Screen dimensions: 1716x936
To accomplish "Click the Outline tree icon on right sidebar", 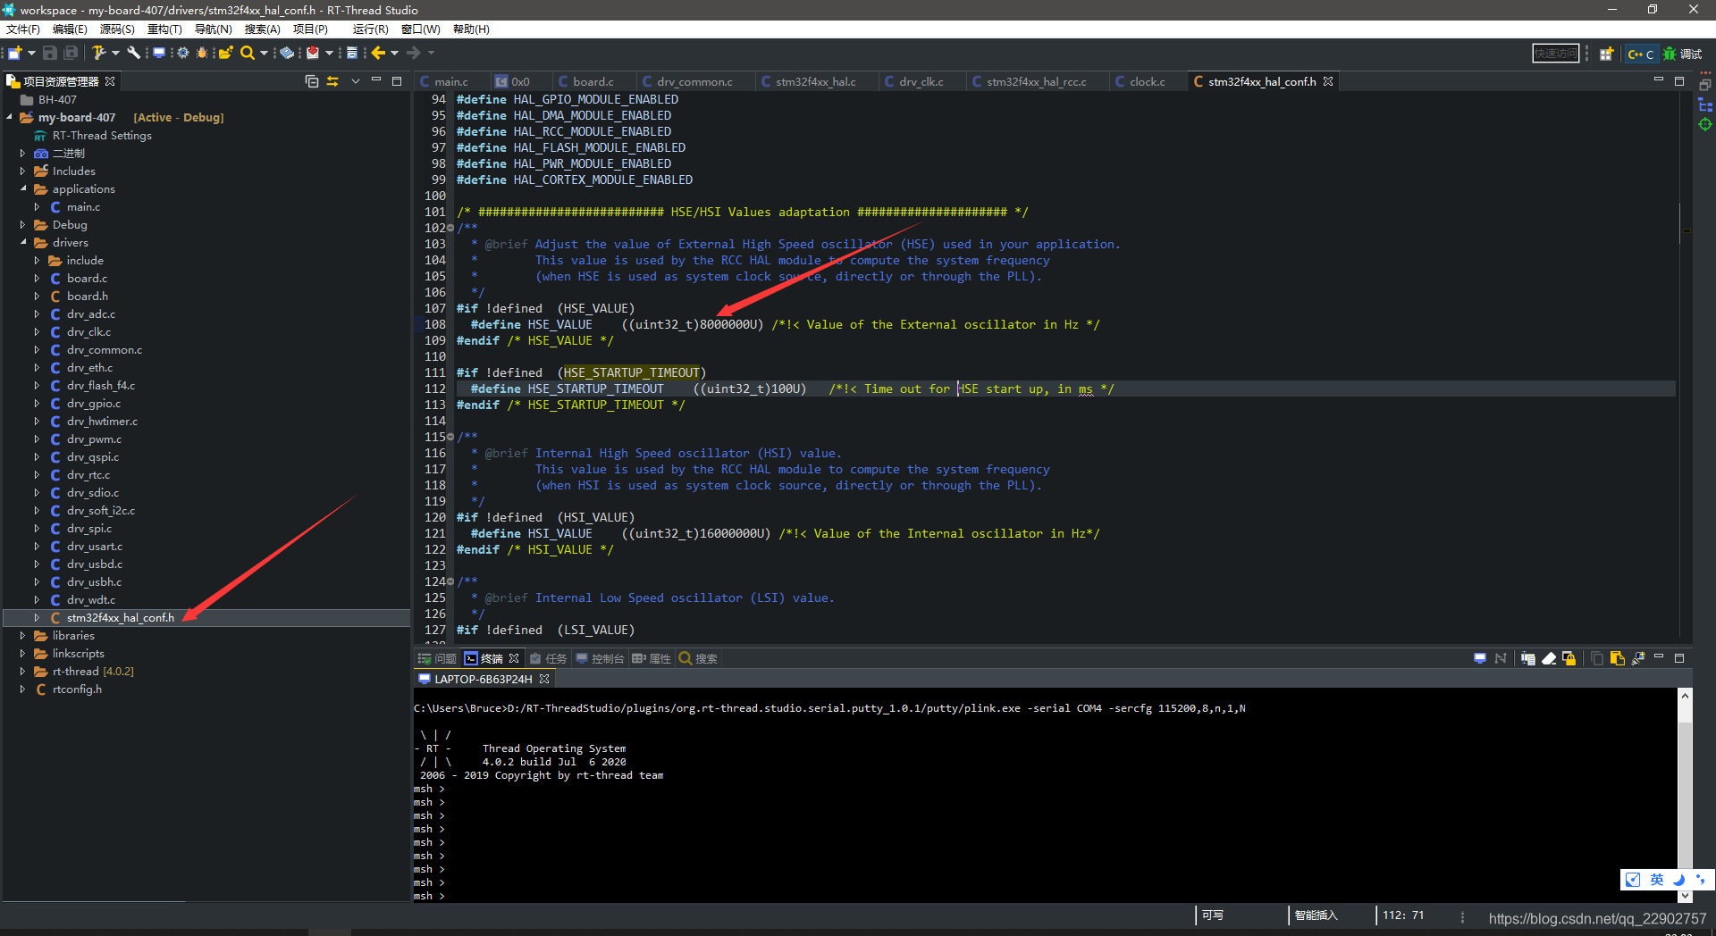I will (x=1705, y=104).
